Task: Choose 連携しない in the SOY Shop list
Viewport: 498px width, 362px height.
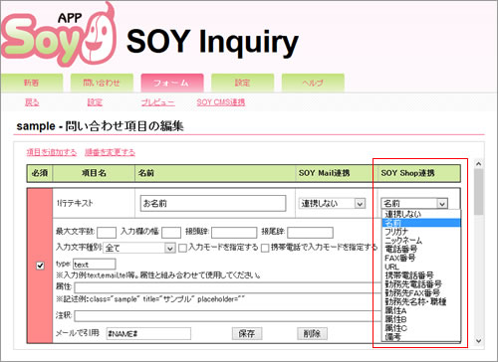Action: click(x=421, y=214)
